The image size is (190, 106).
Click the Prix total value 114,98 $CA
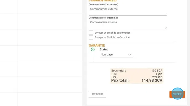(152, 80)
